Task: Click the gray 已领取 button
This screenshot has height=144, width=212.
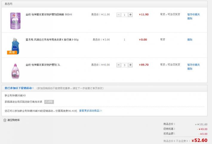Action: 49,102
